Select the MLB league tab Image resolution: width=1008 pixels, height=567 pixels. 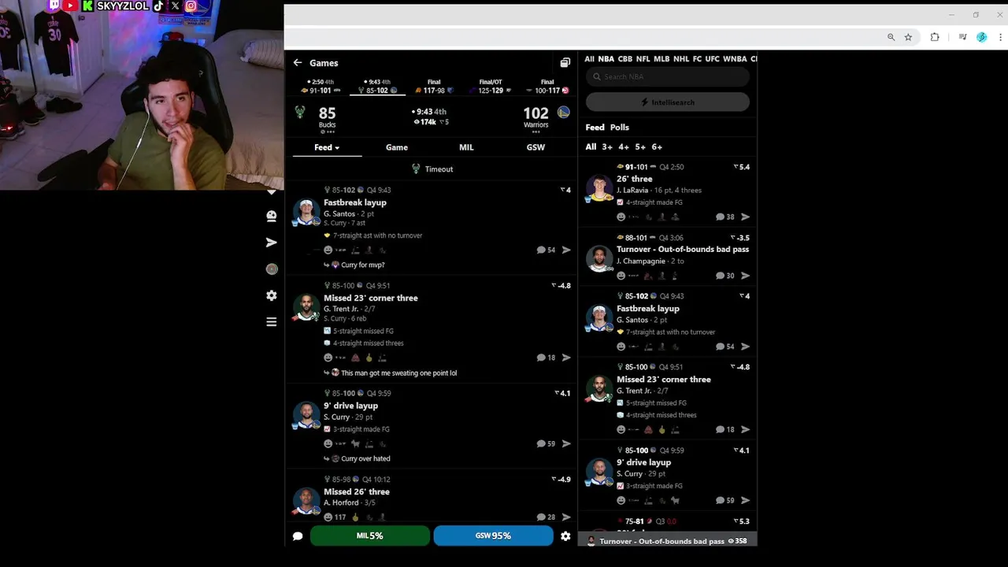661,59
